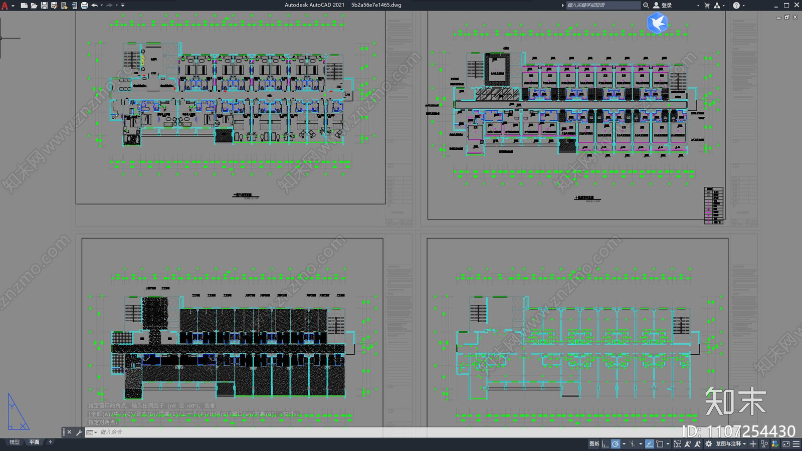Expand the 草图与注释 workspace dropdown

744,444
